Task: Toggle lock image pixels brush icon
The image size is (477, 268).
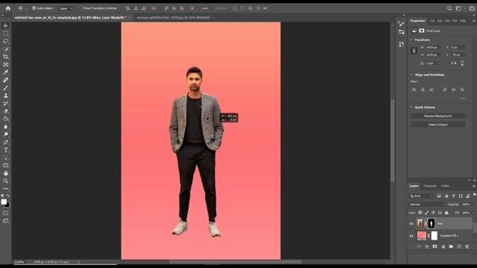Action: coord(426,213)
